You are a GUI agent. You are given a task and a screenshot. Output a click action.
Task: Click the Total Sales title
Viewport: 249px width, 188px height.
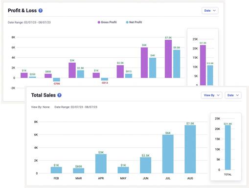tap(44, 95)
